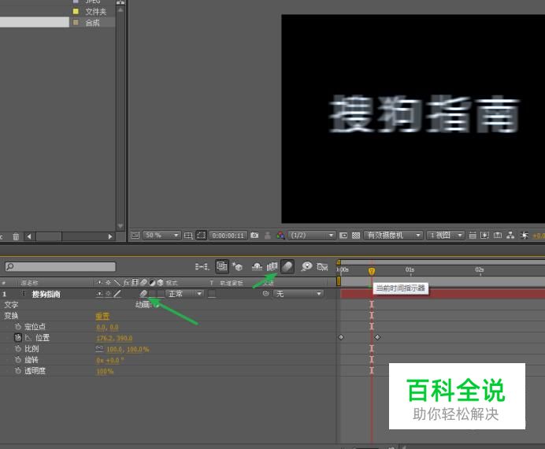Image resolution: width=545 pixels, height=449 pixels.
Task: Toggle the stopwatch for 比例
Action: pos(18,348)
